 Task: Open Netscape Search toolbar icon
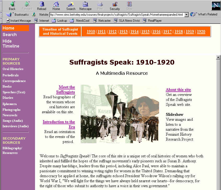71,4
